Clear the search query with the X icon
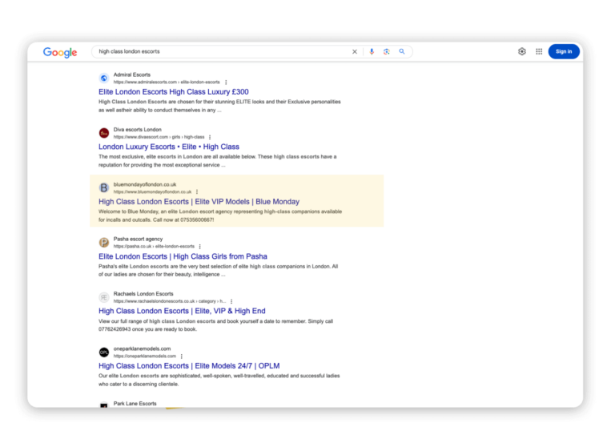Screen dimensions: 615x443 click(355, 51)
